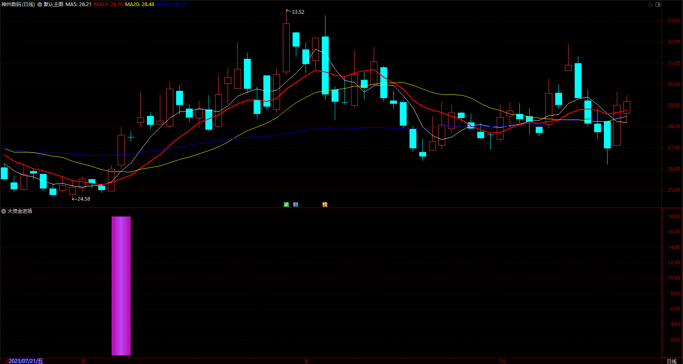Viewport: 683px width, 364px height.
Task: Click the 默认主图 label
Action: [x=54, y=4]
